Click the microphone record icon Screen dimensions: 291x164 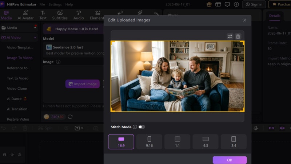click(256, 128)
